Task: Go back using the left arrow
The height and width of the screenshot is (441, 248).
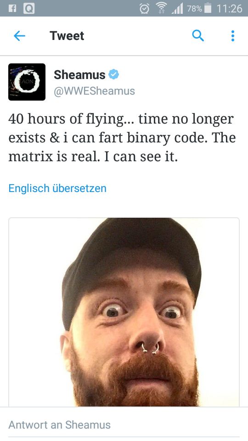Action: coord(19,36)
